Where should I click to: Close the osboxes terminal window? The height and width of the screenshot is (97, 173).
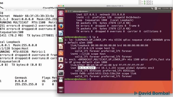click(66, 11)
